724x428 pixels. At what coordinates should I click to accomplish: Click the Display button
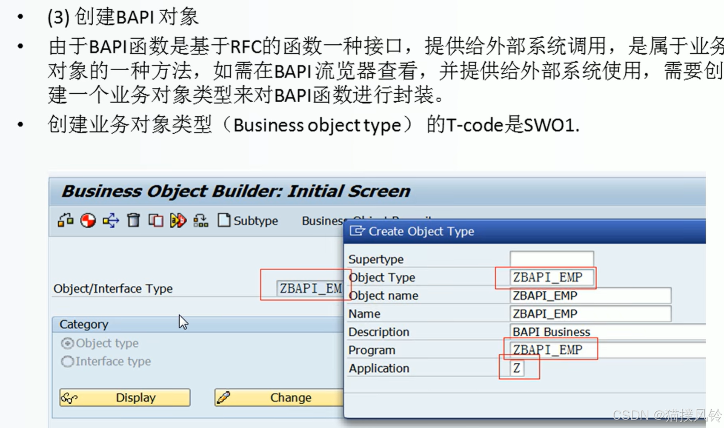[x=124, y=397]
